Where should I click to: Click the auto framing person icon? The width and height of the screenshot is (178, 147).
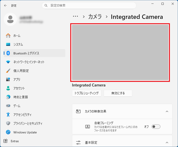tap(87, 127)
